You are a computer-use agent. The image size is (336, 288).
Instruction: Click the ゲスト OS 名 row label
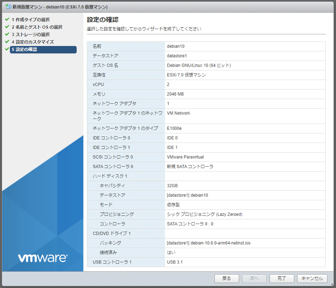coord(105,65)
